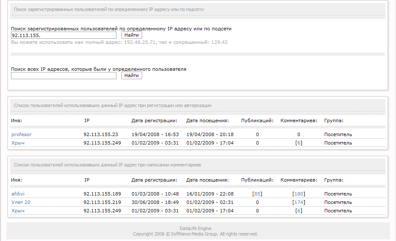The image size is (396, 241).
Task: Click the hint text mentioning 192.48.25.71
Action: click(119, 42)
